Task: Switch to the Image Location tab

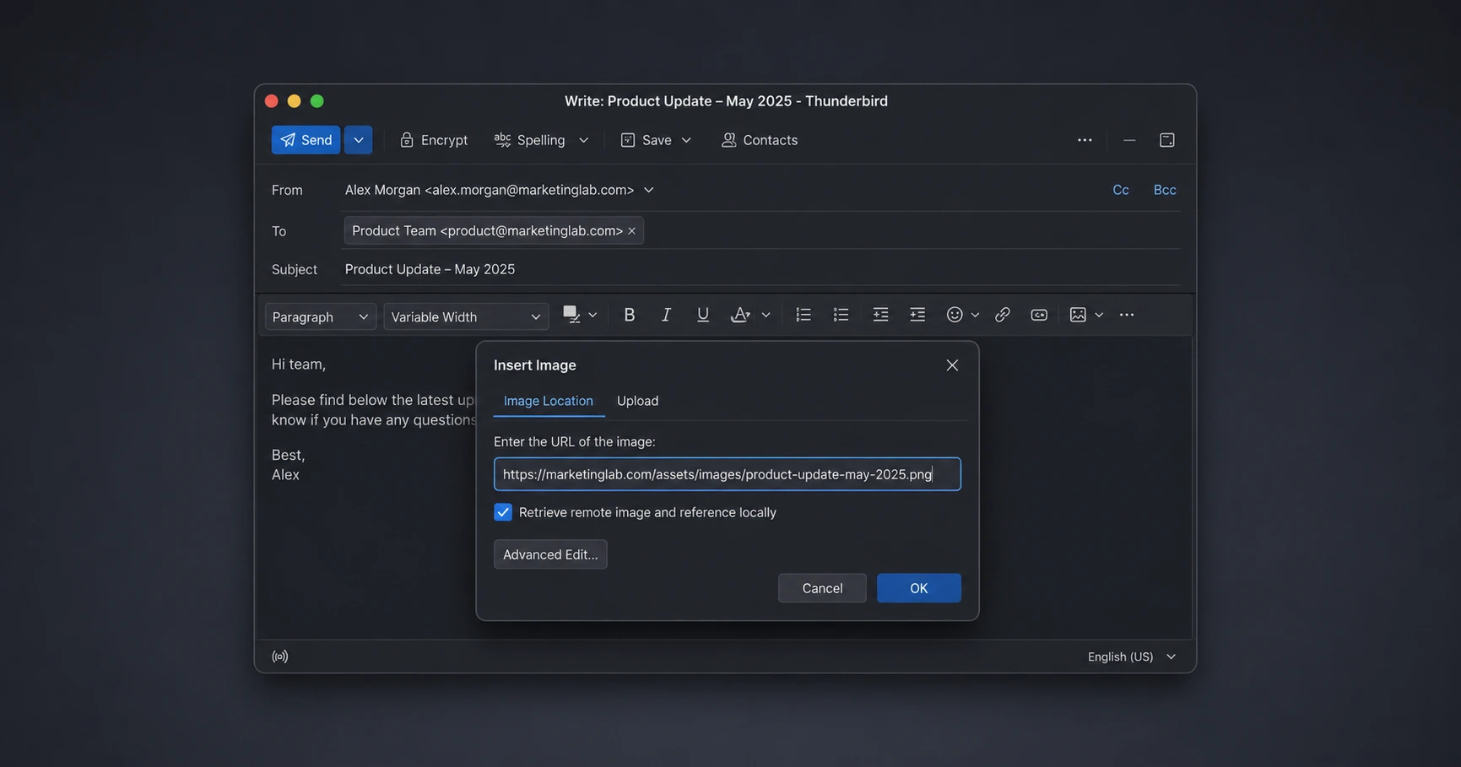Action: [549, 401]
